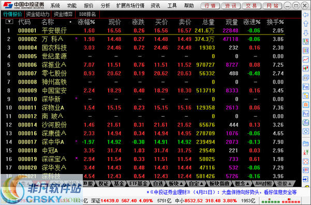The height and width of the screenshot is (205, 311).
Task: Expand the 港股 tab dropdown
Action: click(290, 184)
